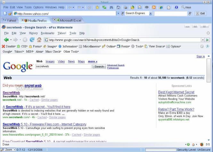Close the Microsoft Excel tab with its X
Image resolution: width=213 pixels, height=152 pixels.
pyautogui.click(x=54, y=20)
